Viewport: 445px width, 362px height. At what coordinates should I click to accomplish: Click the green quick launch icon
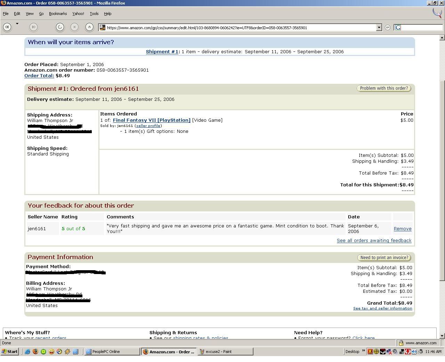pos(43,352)
